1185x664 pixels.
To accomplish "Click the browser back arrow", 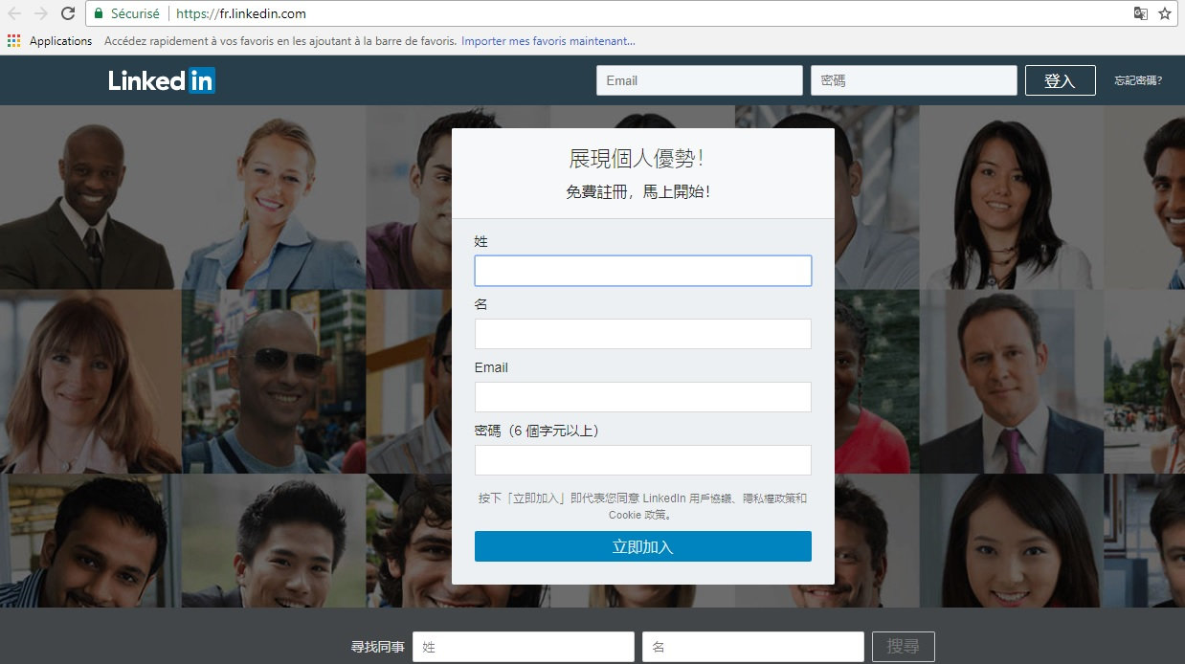I will (x=14, y=13).
